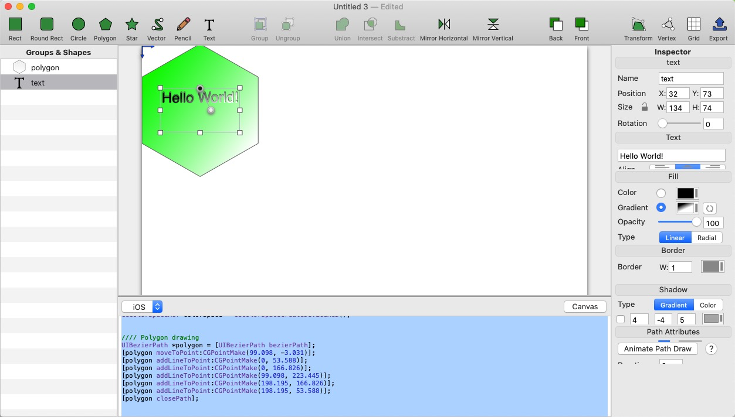Open the fill color swatch

[x=687, y=193]
